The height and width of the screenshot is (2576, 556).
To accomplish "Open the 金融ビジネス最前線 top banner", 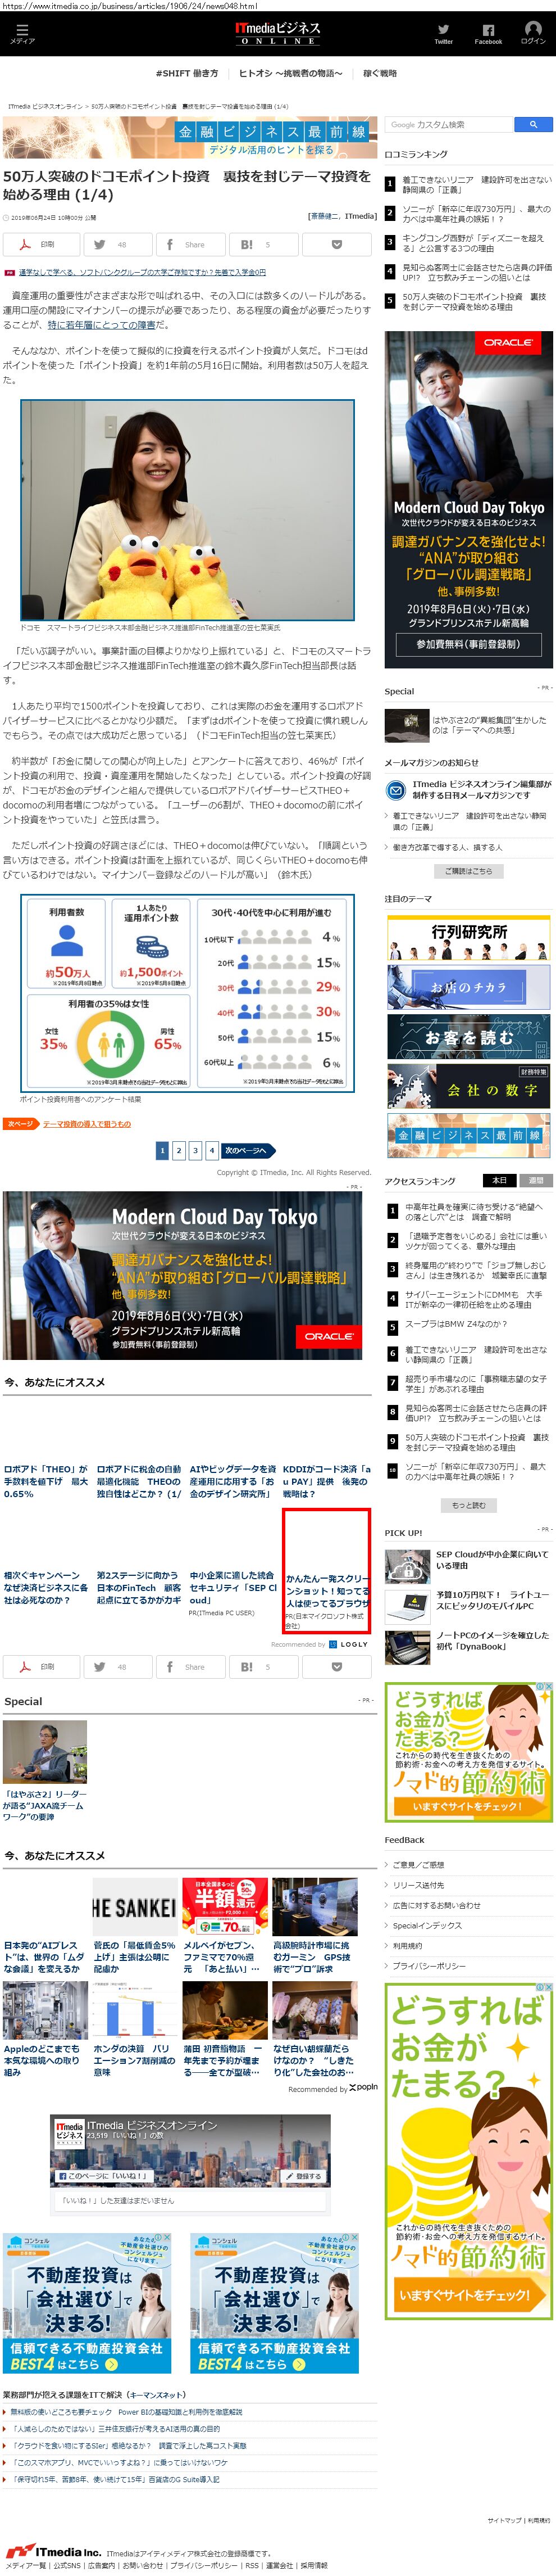I will pyautogui.click(x=189, y=138).
